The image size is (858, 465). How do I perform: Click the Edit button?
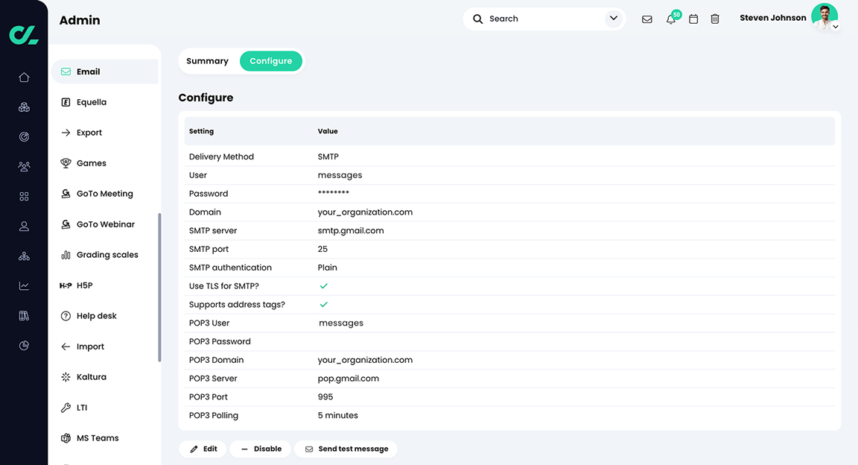[x=202, y=449]
